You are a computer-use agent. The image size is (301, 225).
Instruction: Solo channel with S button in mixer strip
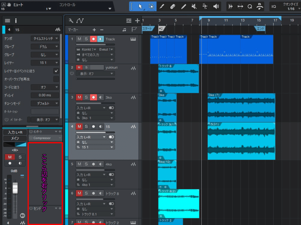20,157
